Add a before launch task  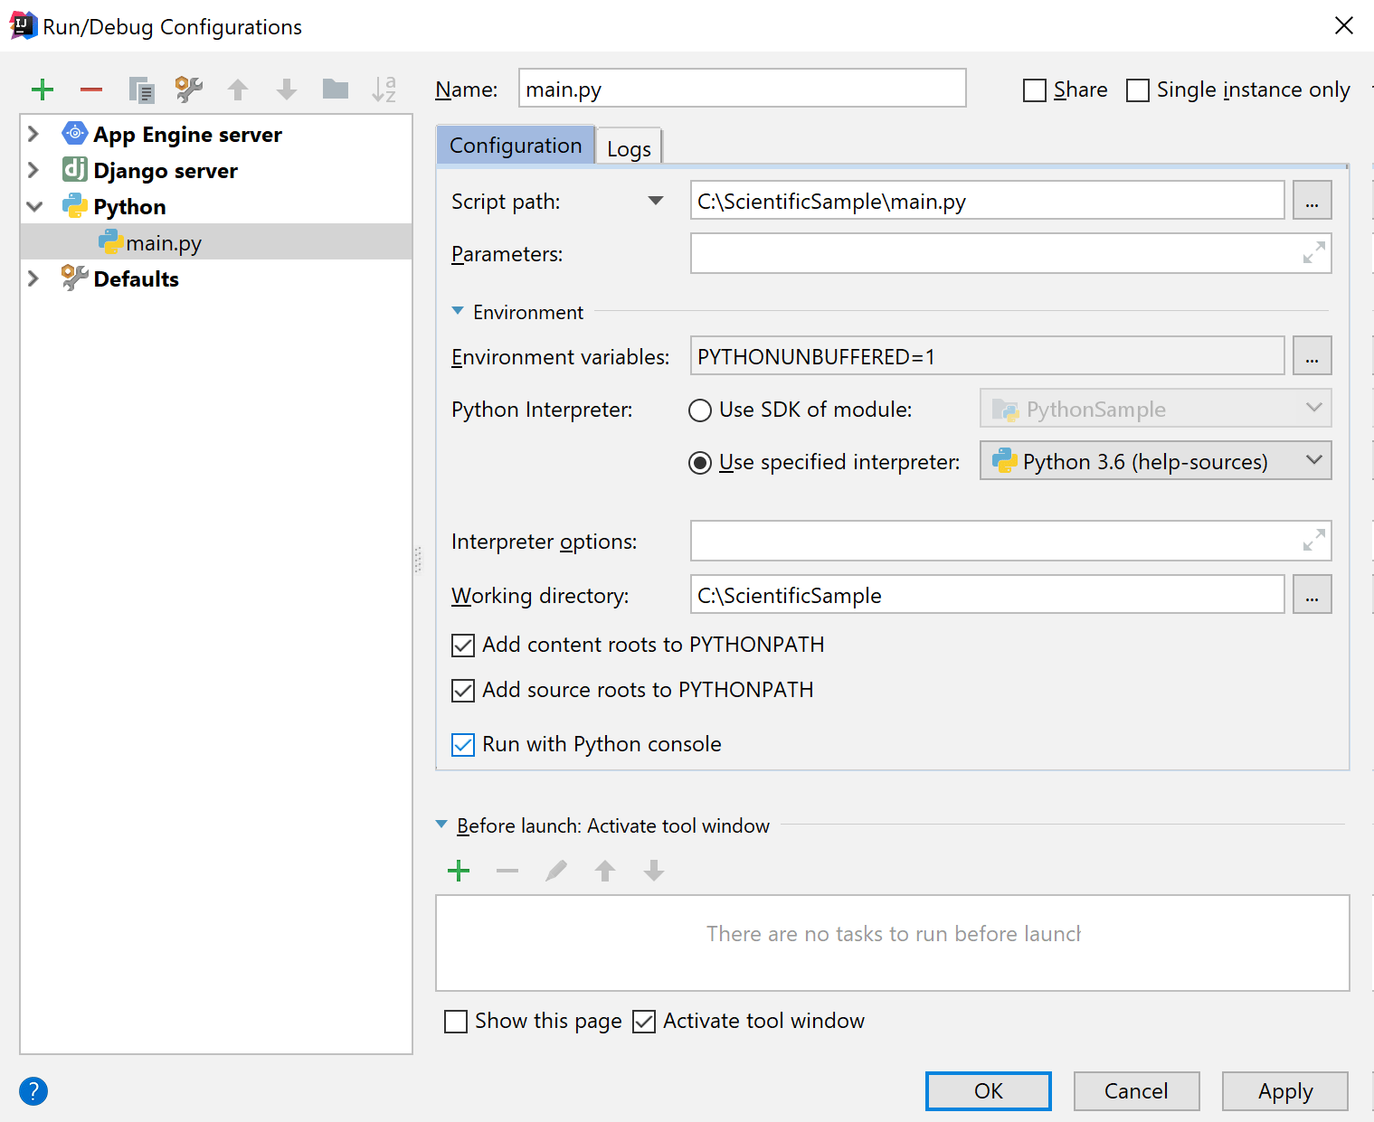point(459,871)
